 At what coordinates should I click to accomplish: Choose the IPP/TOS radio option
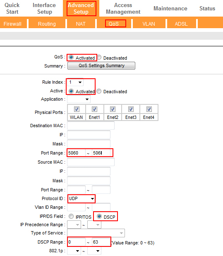point(71,217)
